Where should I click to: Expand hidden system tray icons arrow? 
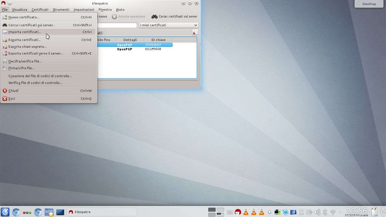340,212
